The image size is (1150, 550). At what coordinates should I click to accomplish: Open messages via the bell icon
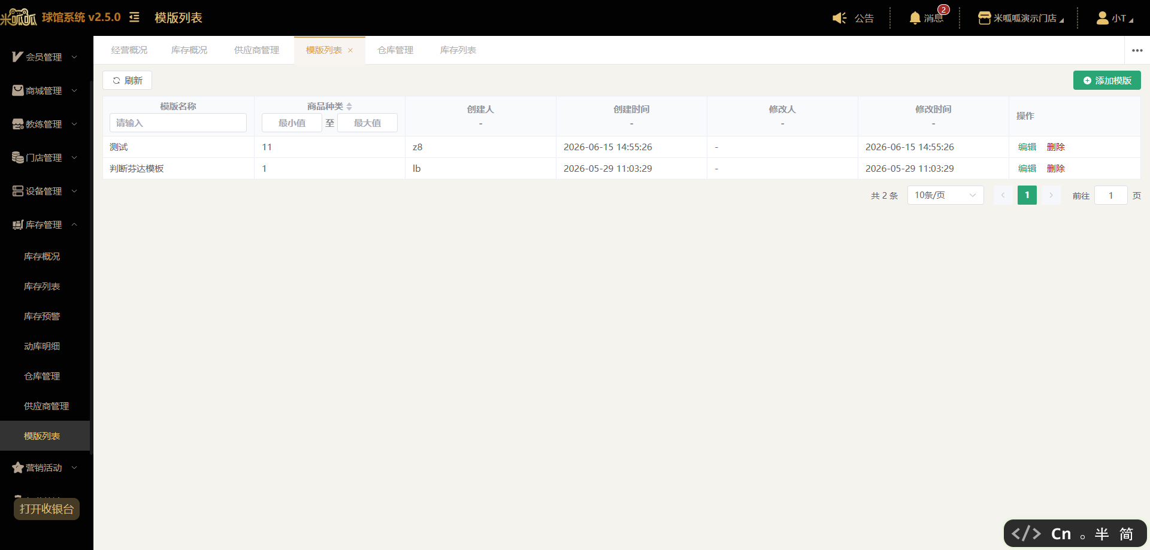(x=915, y=18)
